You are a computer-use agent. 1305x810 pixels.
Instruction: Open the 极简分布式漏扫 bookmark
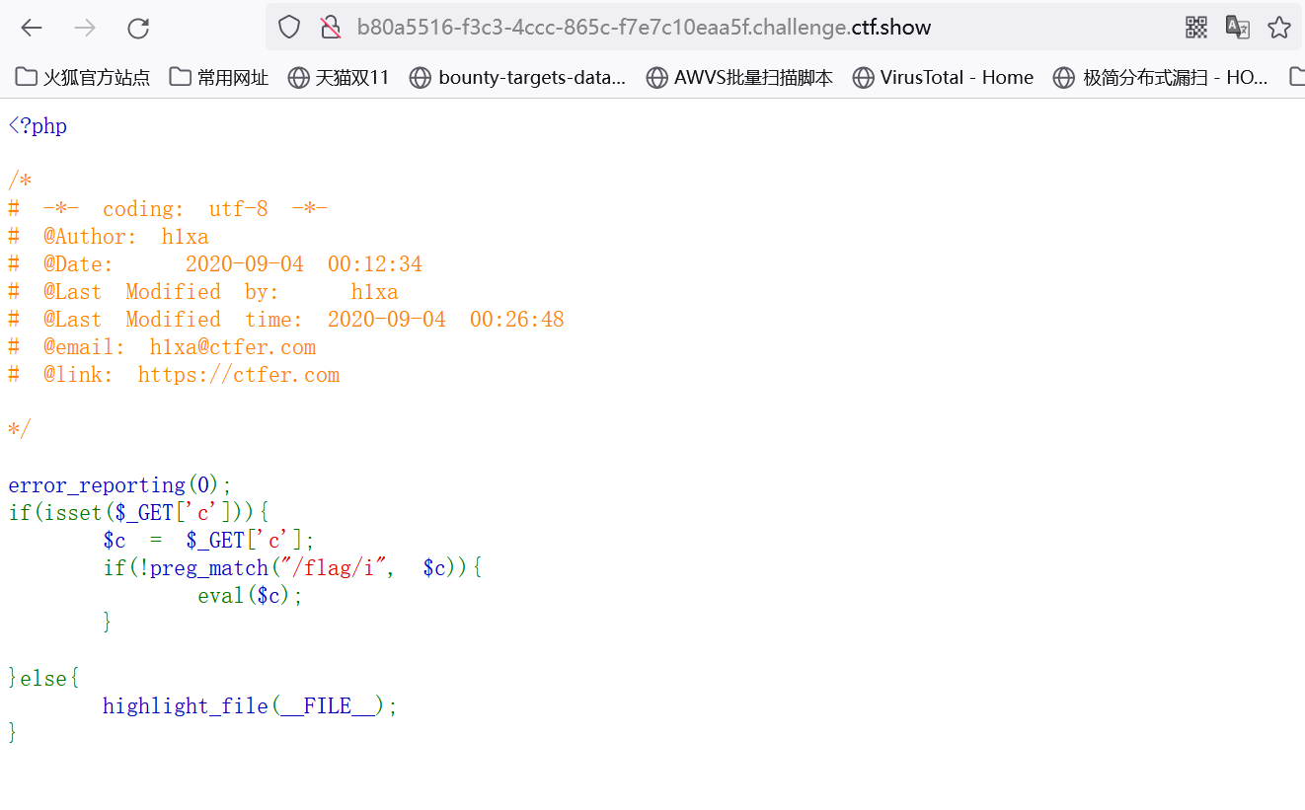point(1161,77)
